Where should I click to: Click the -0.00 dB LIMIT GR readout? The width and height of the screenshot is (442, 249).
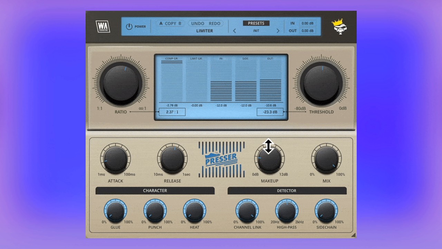pos(196,105)
